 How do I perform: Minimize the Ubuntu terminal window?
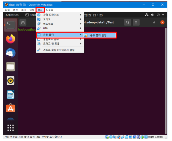pos(146,23)
